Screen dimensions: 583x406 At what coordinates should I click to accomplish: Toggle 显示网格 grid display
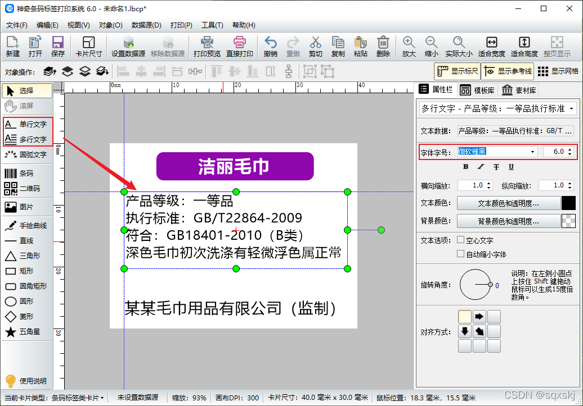[x=558, y=71]
